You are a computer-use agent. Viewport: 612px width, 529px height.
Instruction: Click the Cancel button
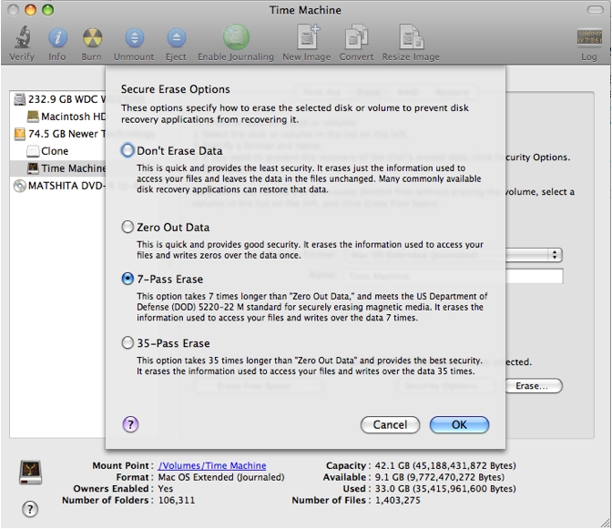pos(391,424)
